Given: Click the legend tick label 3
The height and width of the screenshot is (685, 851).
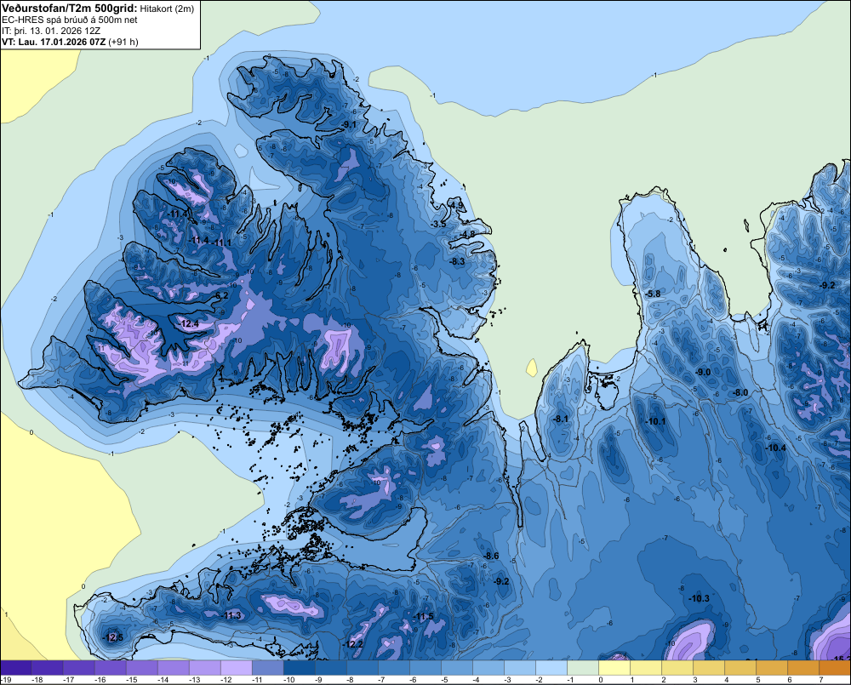Looking at the screenshot, I should click(x=695, y=680).
